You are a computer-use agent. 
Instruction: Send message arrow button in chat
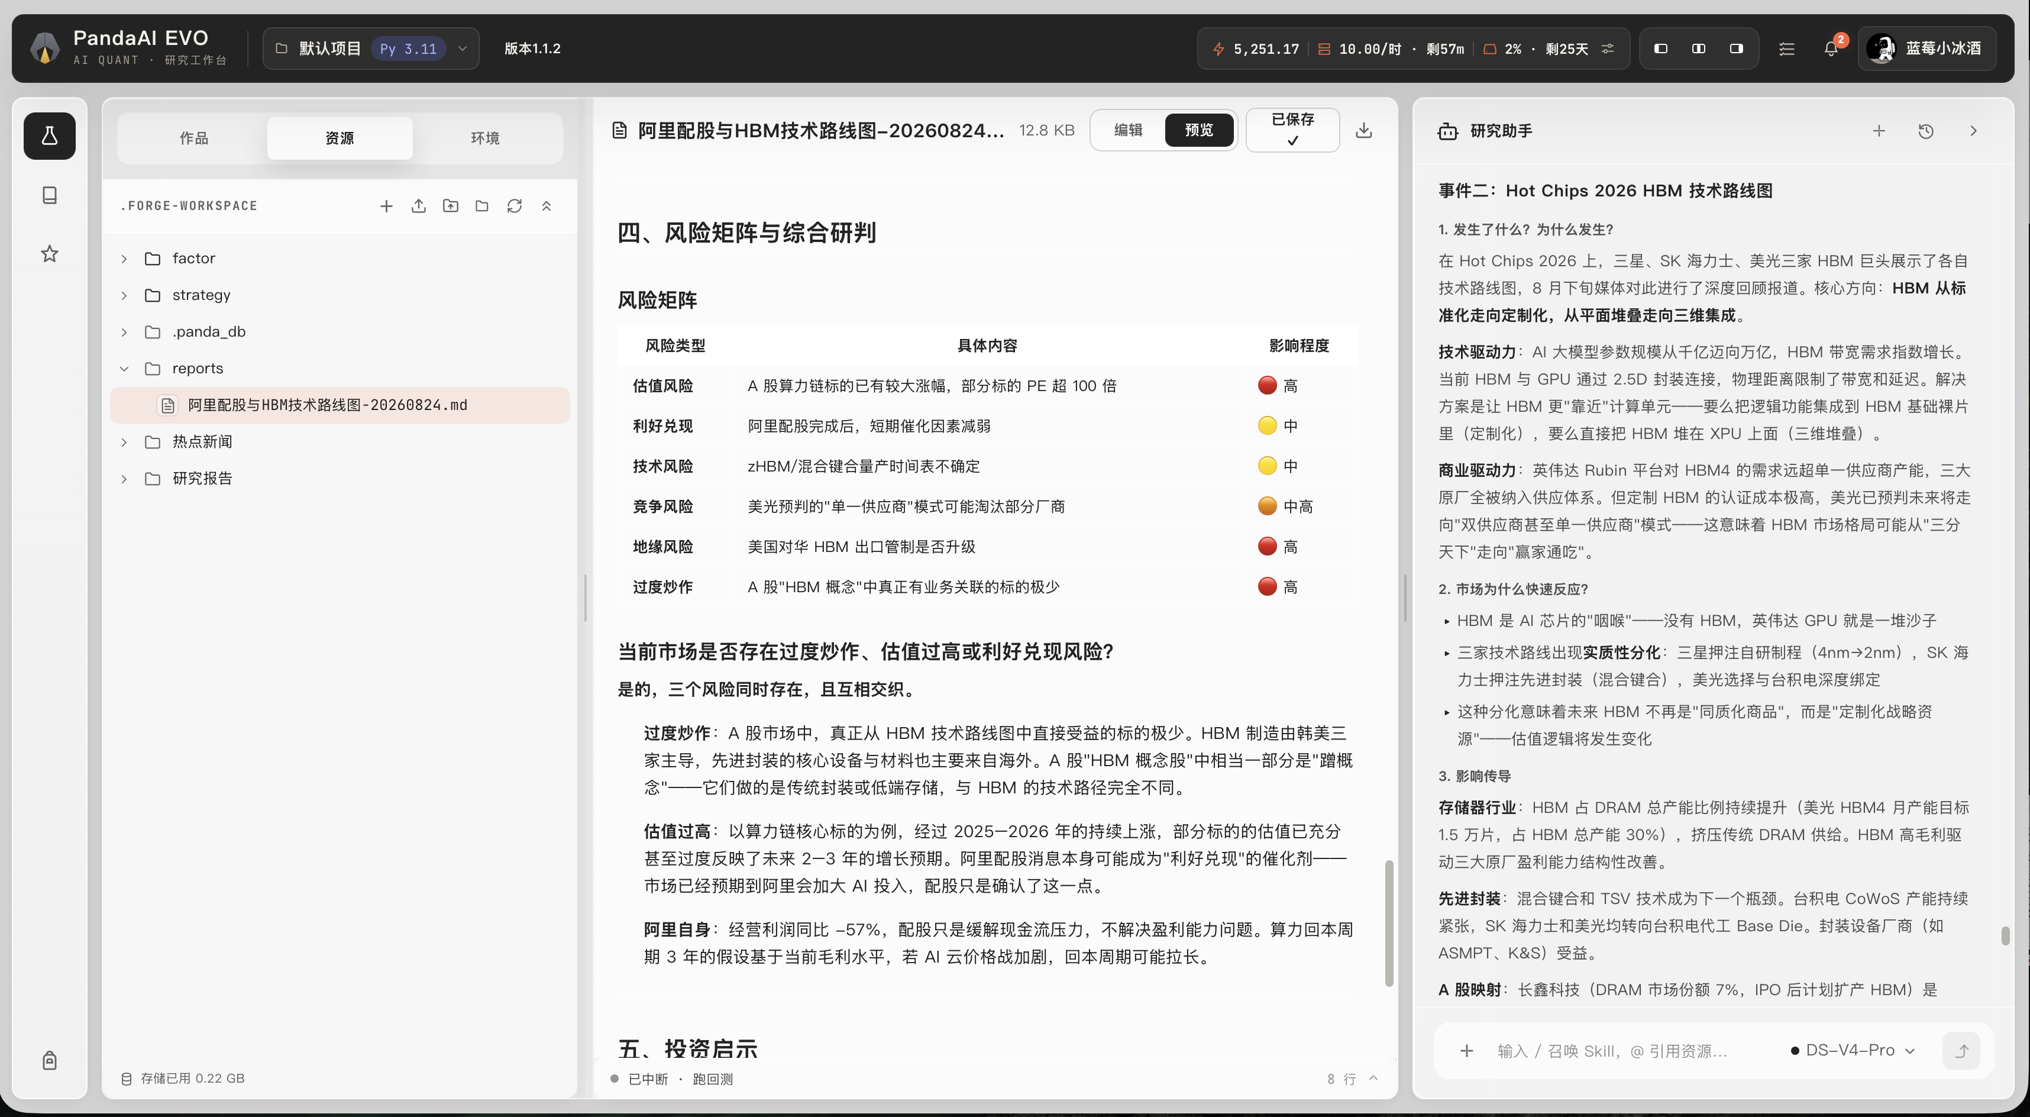(x=1962, y=1051)
